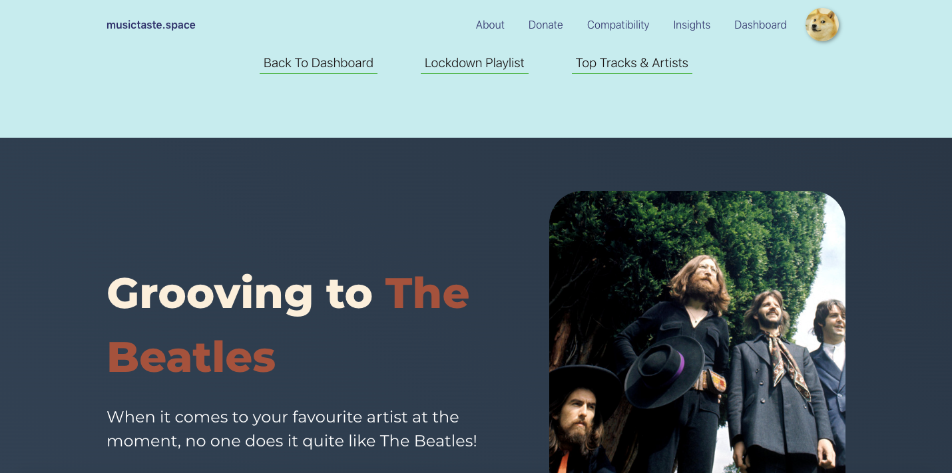
Task: Click the favourite artist description paragraph
Action: pyautogui.click(x=292, y=429)
